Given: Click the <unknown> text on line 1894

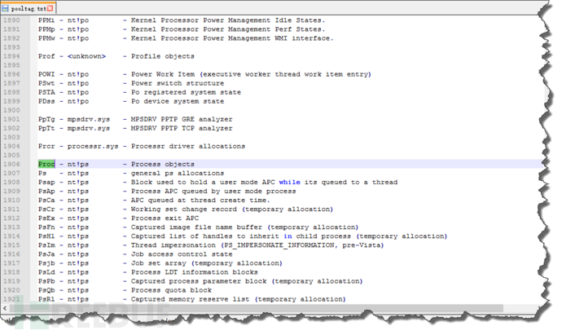Looking at the screenshot, I should [x=86, y=56].
